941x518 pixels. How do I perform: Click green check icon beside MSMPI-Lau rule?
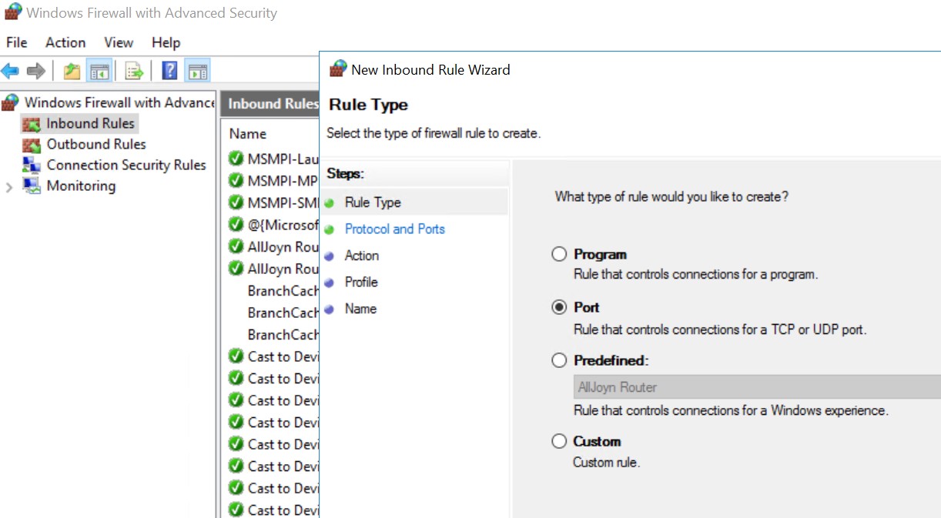236,159
